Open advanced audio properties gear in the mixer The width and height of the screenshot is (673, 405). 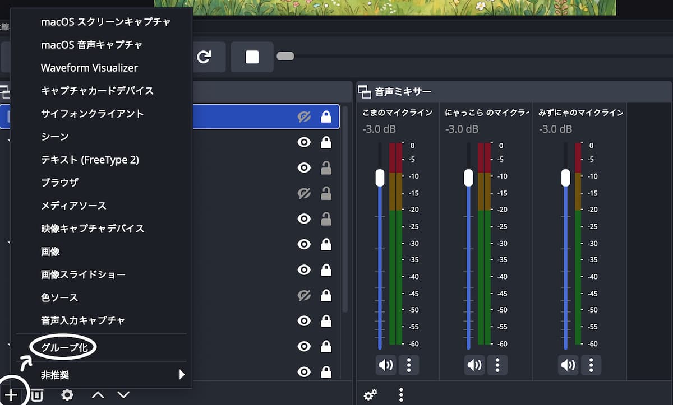(370, 394)
